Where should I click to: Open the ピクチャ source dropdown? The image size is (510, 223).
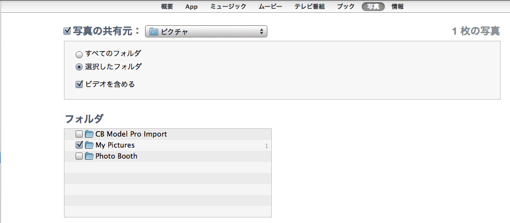[x=206, y=31]
